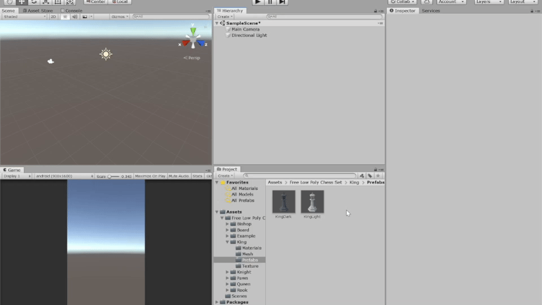Toggle scene audio speaker icon
The height and width of the screenshot is (305, 542).
[75, 17]
